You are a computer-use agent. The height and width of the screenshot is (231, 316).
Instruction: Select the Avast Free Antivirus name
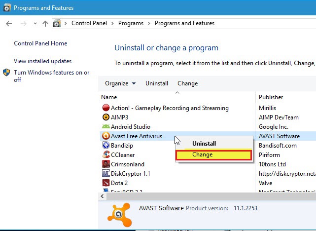coord(137,136)
